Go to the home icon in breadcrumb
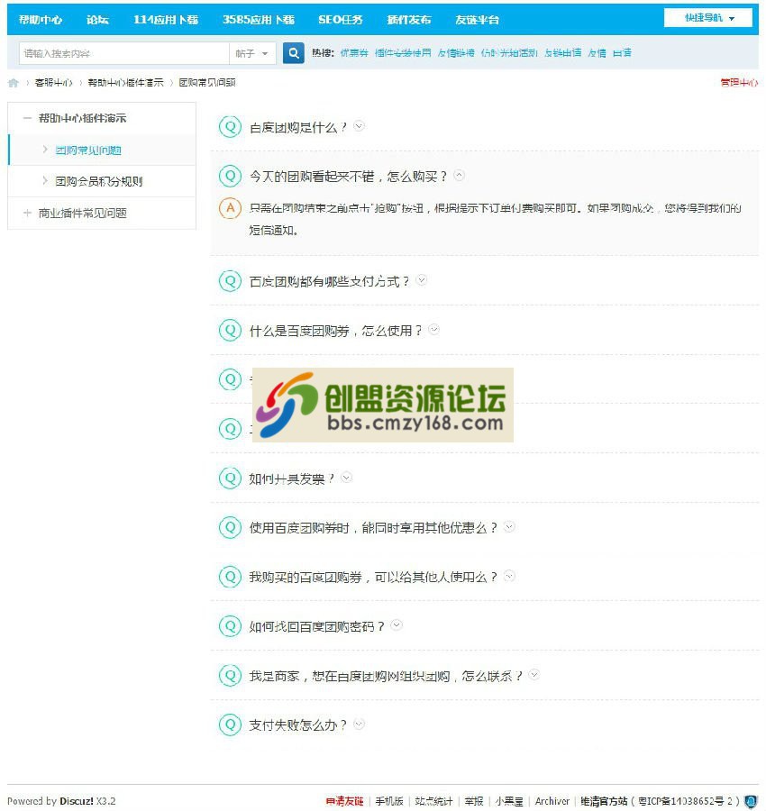Image resolution: width=766 pixels, height=811 pixels. pos(14,83)
